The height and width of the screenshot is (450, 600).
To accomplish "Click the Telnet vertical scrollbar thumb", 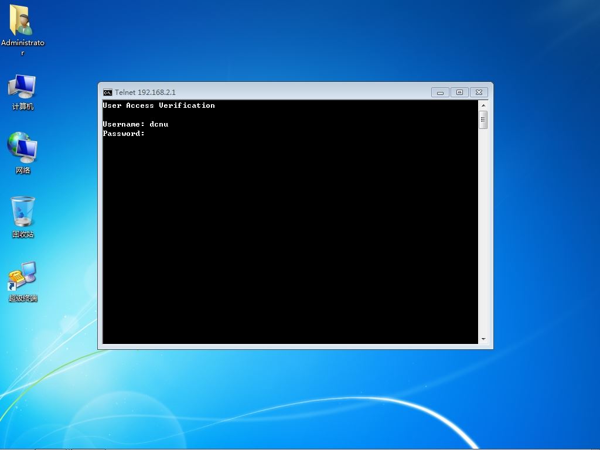I will pyautogui.click(x=483, y=120).
